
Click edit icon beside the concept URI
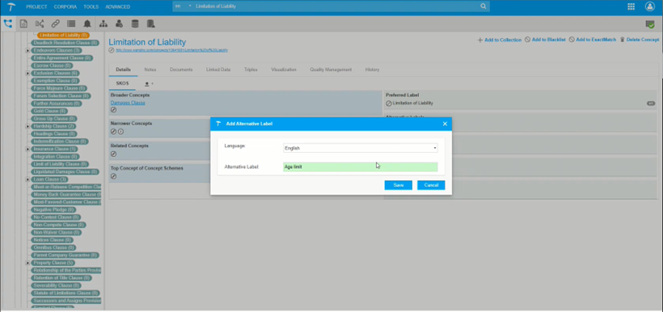coord(112,50)
